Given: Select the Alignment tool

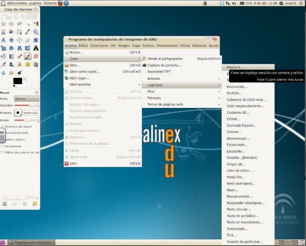Looking at the screenshot, I should (20, 40).
